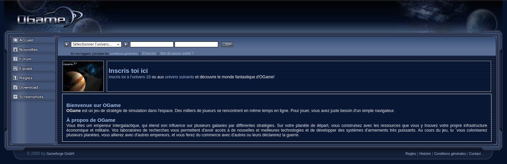Open the Équipe menu item
The height and width of the screenshot is (164, 507).
[33, 69]
